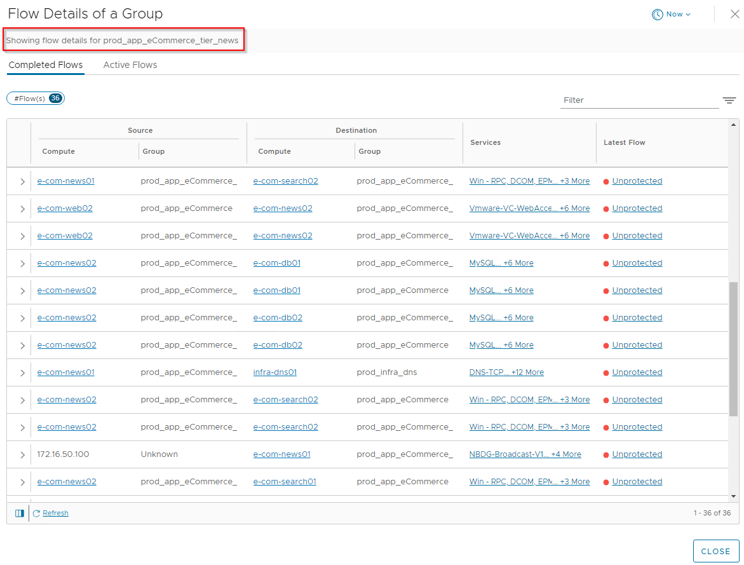
Task: Click Unprotected status in infra-dns01 row
Action: 637,372
